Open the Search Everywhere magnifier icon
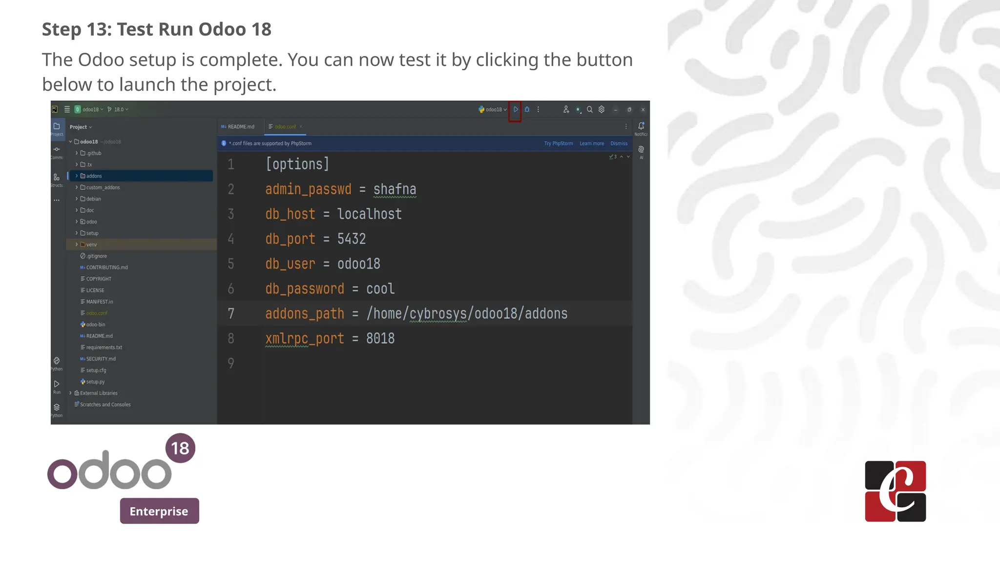 [x=589, y=110]
